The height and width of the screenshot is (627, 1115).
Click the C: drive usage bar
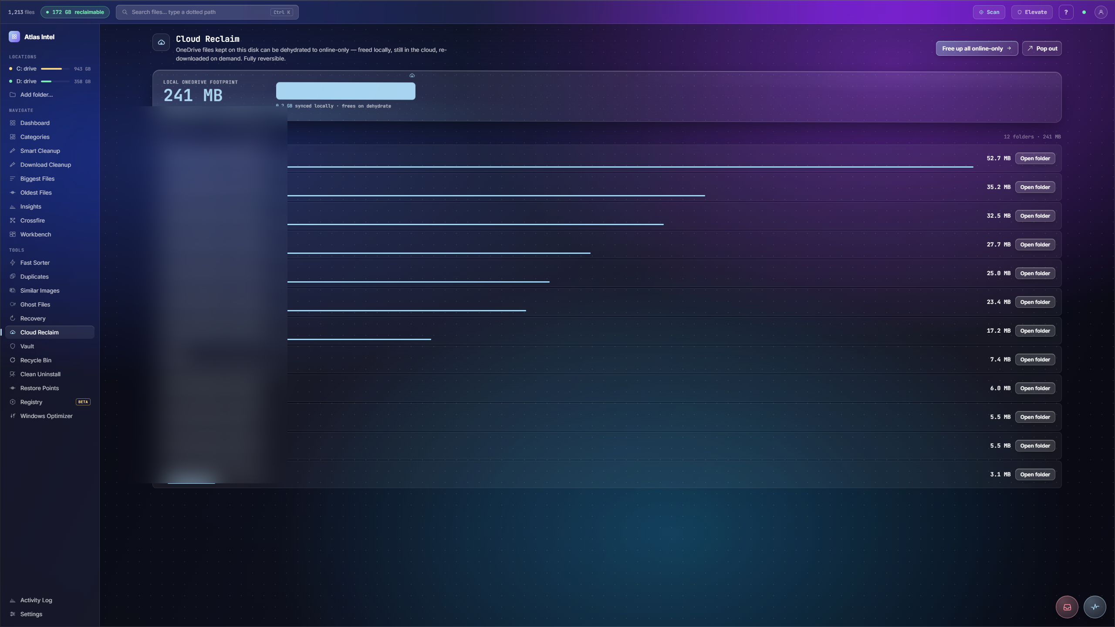tap(55, 69)
